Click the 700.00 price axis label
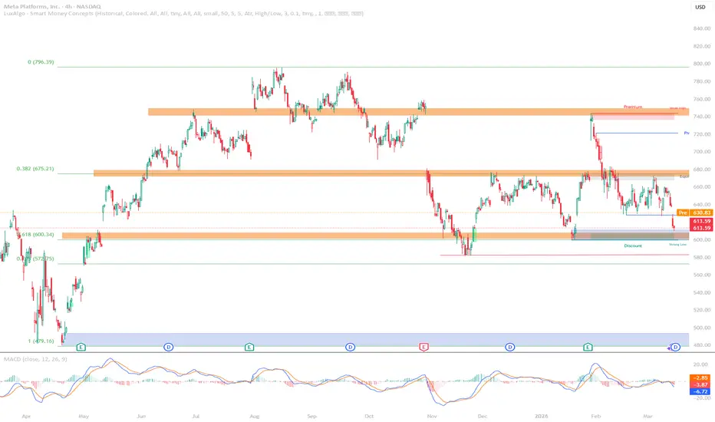715x422 pixels. [x=702, y=151]
